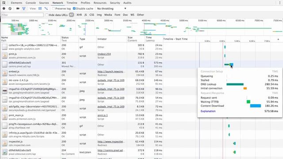The height and width of the screenshot is (159, 283).
Task: Filter requests by Doc
Action: pos(125,15)
